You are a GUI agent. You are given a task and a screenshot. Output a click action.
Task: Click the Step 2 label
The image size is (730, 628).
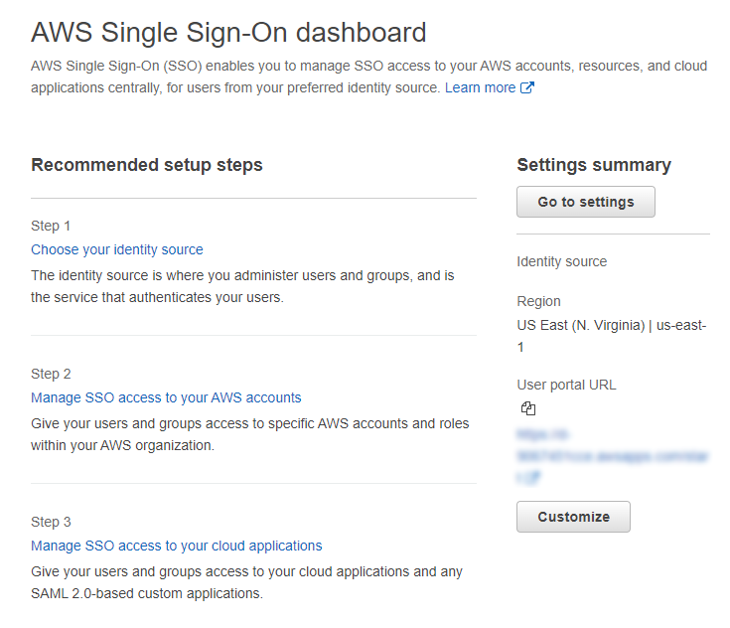[51, 374]
